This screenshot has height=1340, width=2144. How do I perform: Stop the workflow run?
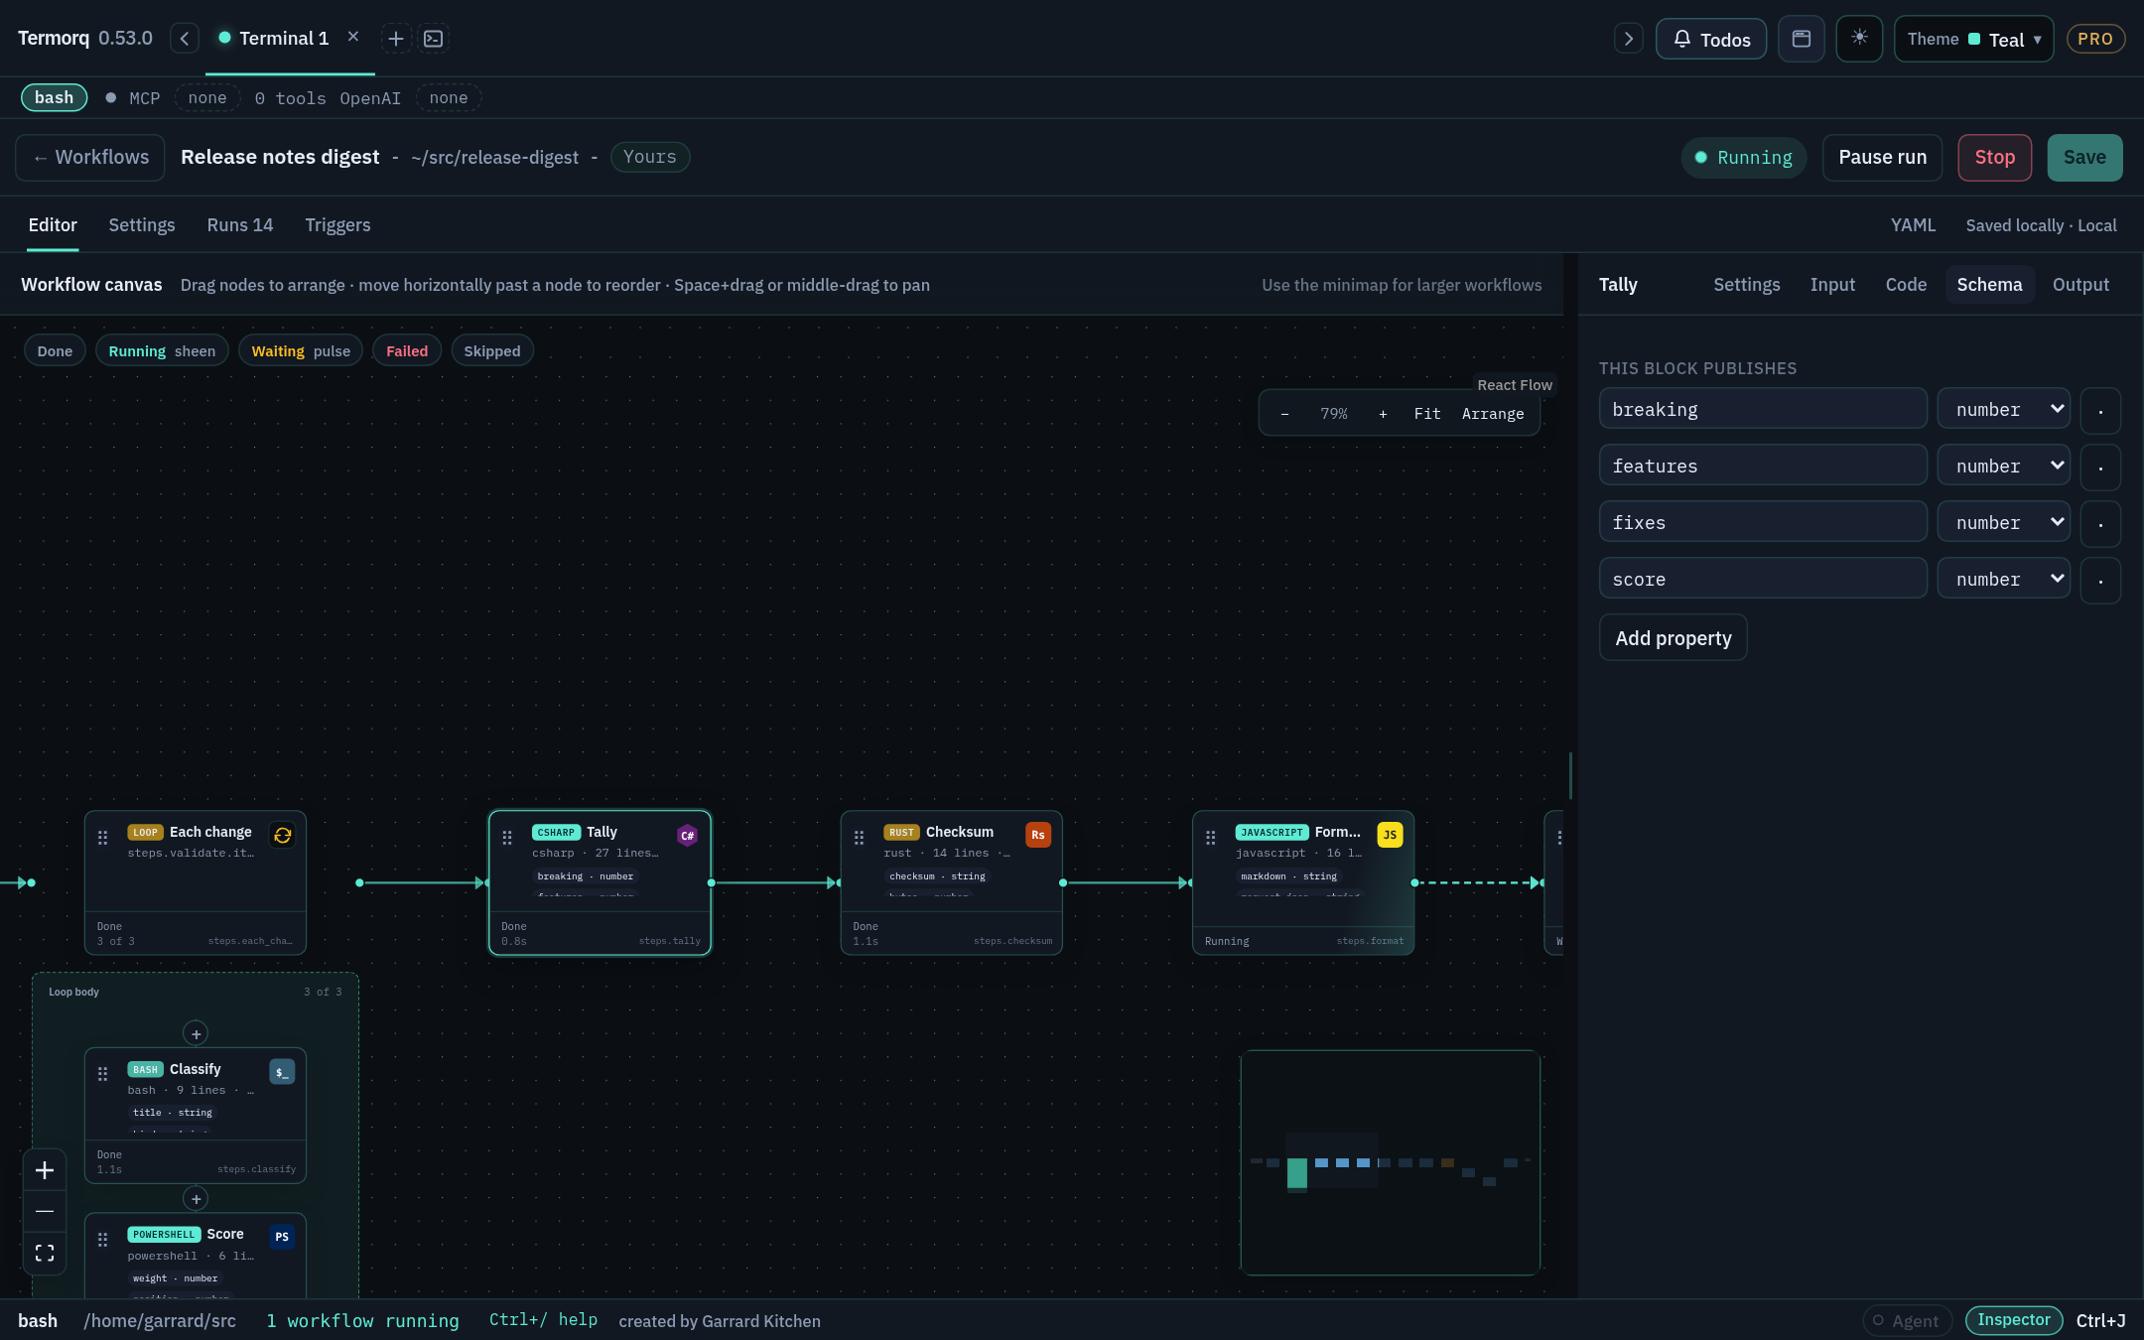point(1994,157)
